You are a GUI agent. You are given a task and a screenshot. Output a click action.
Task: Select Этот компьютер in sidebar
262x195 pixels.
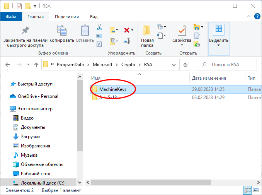[x=35, y=109]
